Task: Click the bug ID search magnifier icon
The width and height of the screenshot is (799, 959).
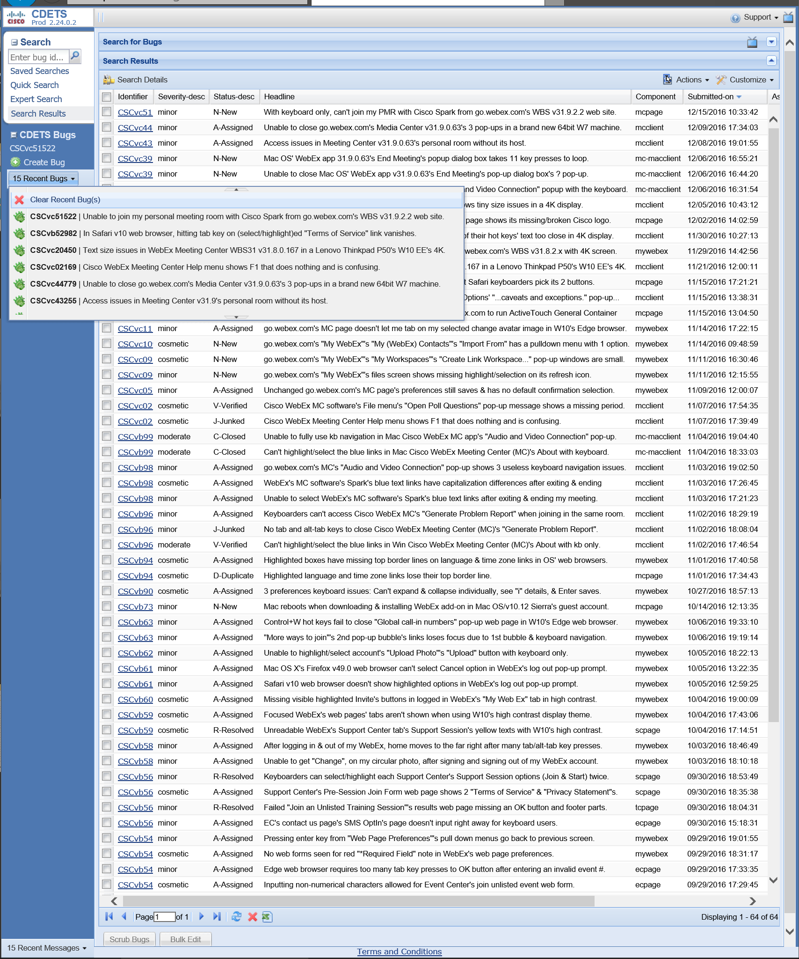Action: (75, 57)
